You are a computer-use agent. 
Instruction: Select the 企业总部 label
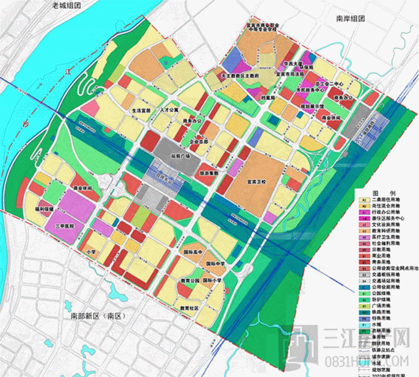pyautogui.click(x=199, y=141)
